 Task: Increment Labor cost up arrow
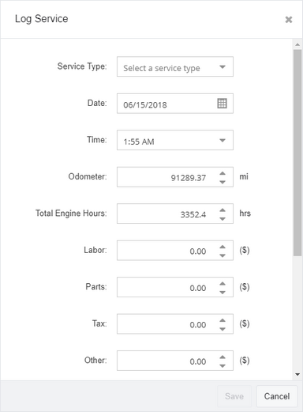pos(223,247)
